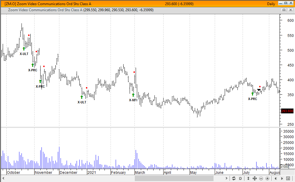Screen dimensions: 295x182
Task: Click the June label on date axis
Action: [x=219, y=172]
